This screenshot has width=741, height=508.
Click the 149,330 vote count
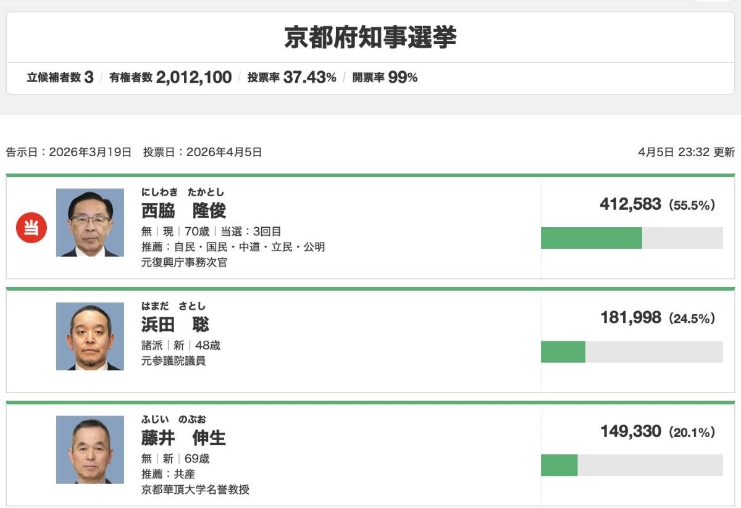point(630,431)
